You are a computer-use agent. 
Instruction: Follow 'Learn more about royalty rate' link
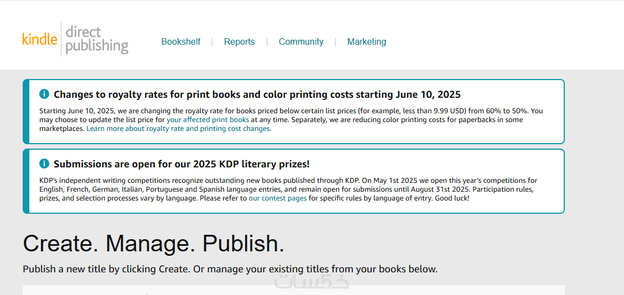click(179, 129)
